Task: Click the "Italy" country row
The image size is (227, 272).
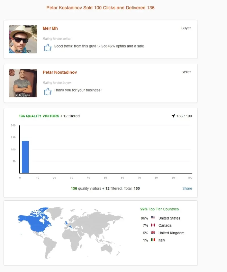Action: click(154, 240)
